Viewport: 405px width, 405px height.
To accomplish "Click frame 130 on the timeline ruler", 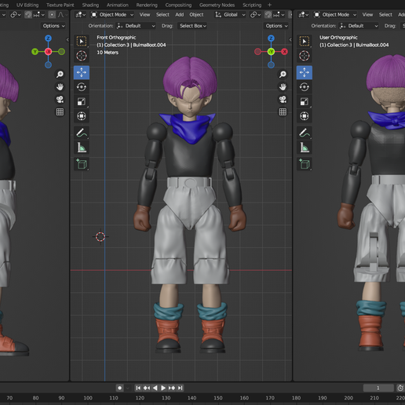I will click(166, 398).
